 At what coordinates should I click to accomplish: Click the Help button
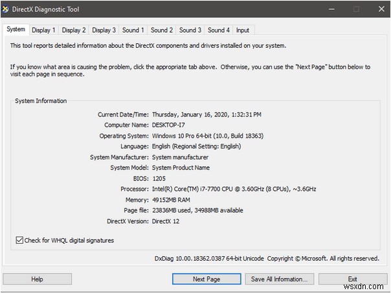[x=37, y=279]
